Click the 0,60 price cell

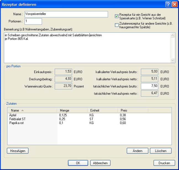click(123, 123)
